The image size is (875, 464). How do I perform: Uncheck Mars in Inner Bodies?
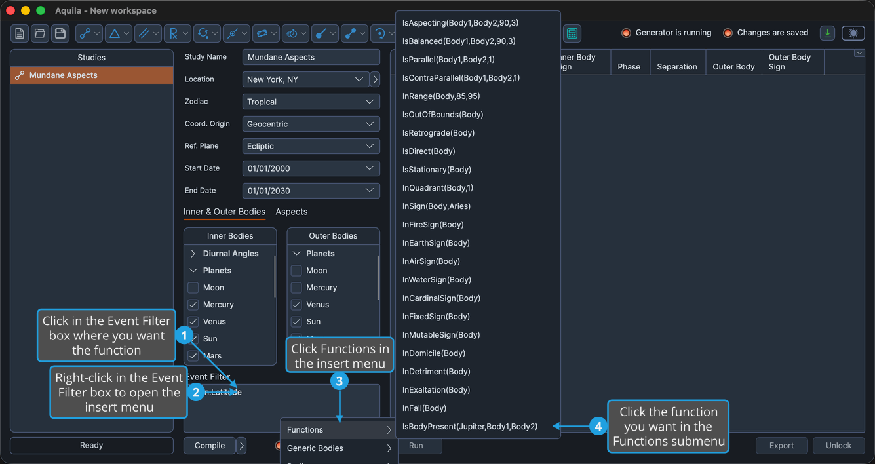(193, 356)
